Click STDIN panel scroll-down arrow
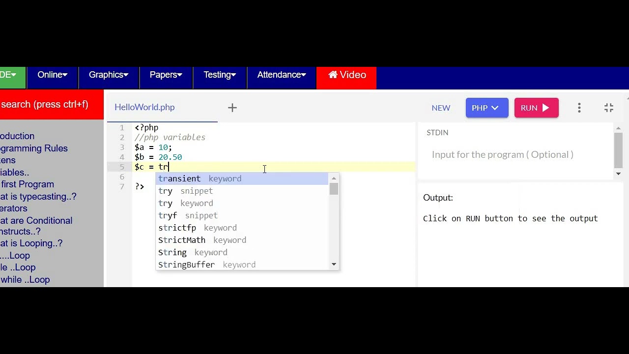Image resolution: width=629 pixels, height=354 pixels. click(619, 174)
